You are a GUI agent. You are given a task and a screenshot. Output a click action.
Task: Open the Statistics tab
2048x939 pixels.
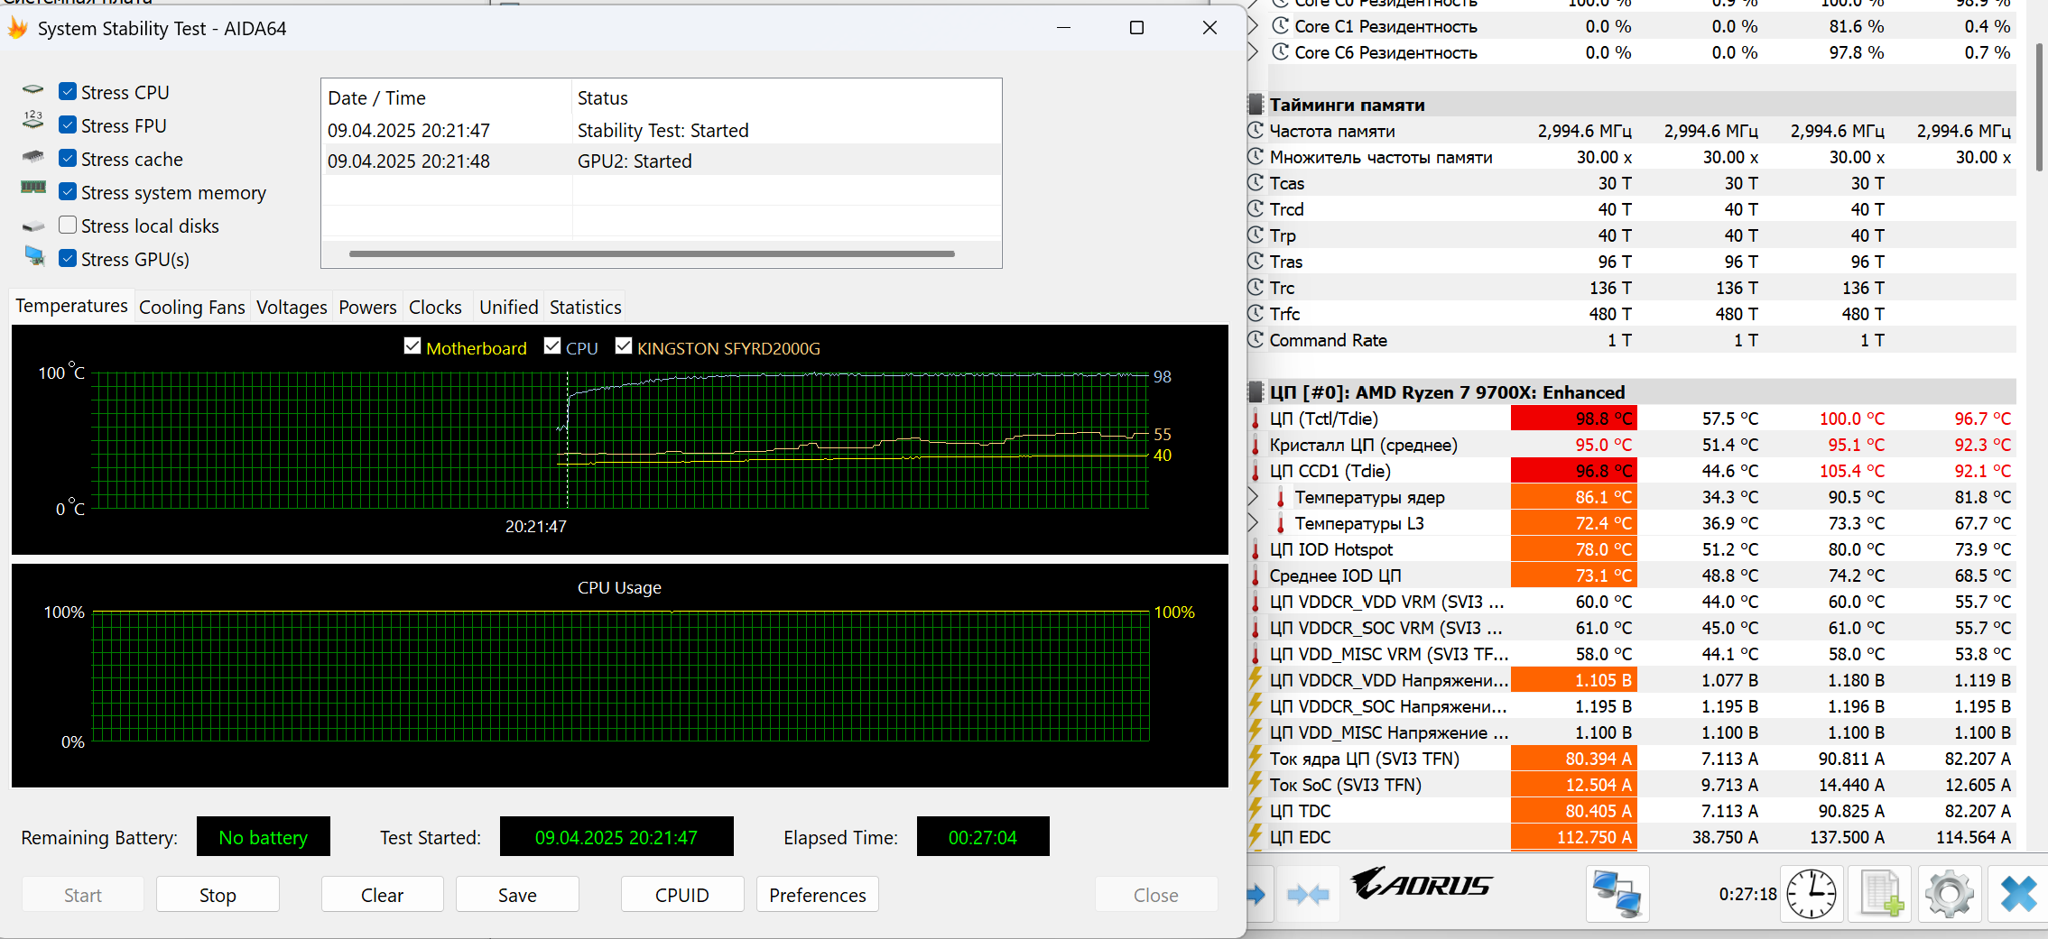586,308
